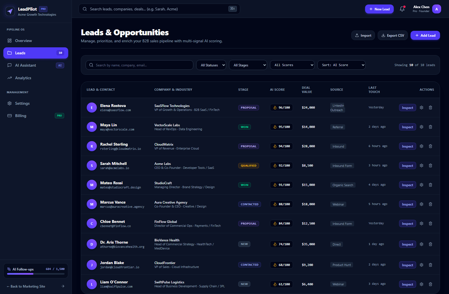Open settings gear for Maya Lin

click(421, 127)
